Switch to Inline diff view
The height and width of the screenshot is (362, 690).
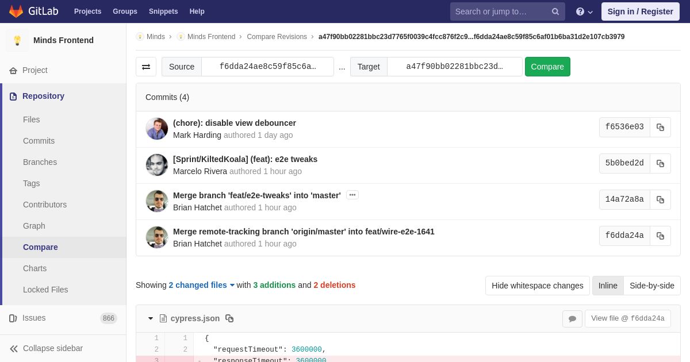pyautogui.click(x=608, y=286)
